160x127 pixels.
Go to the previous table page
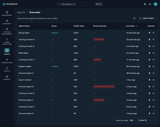pyautogui.click(x=151, y=121)
